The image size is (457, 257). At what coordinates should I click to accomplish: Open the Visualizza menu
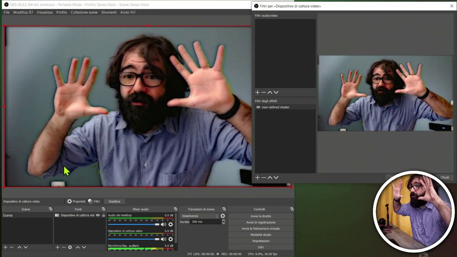(x=45, y=12)
